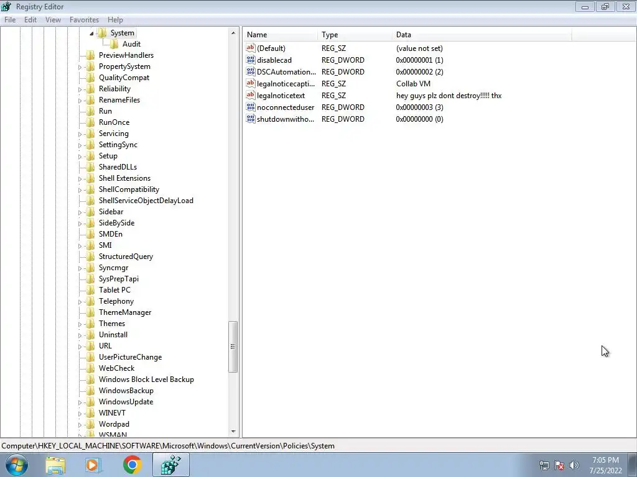Open Google Chrome from the taskbar

(x=133, y=465)
